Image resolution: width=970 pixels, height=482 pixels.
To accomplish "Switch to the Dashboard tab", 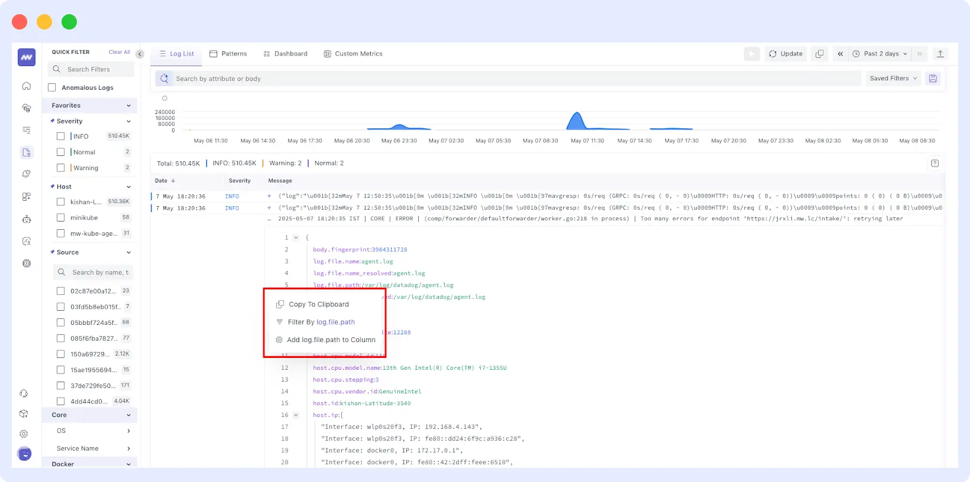I will (286, 54).
